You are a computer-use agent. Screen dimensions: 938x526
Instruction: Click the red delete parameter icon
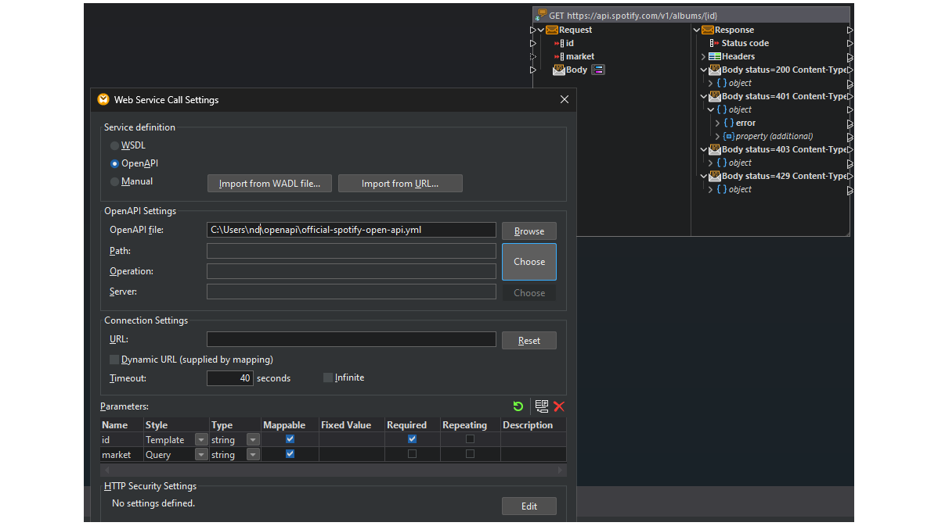[557, 406]
